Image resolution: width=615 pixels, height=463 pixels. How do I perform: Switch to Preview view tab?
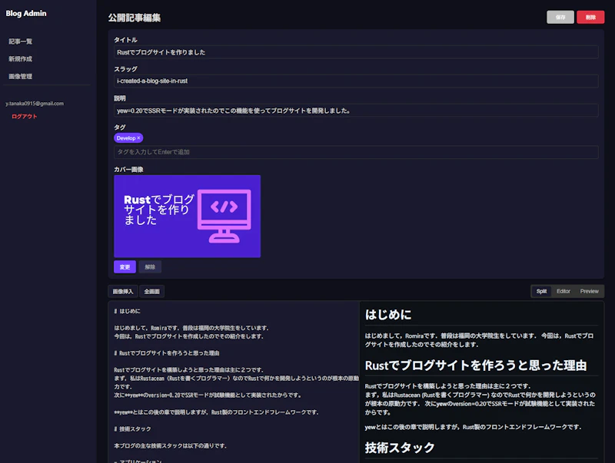[589, 291]
